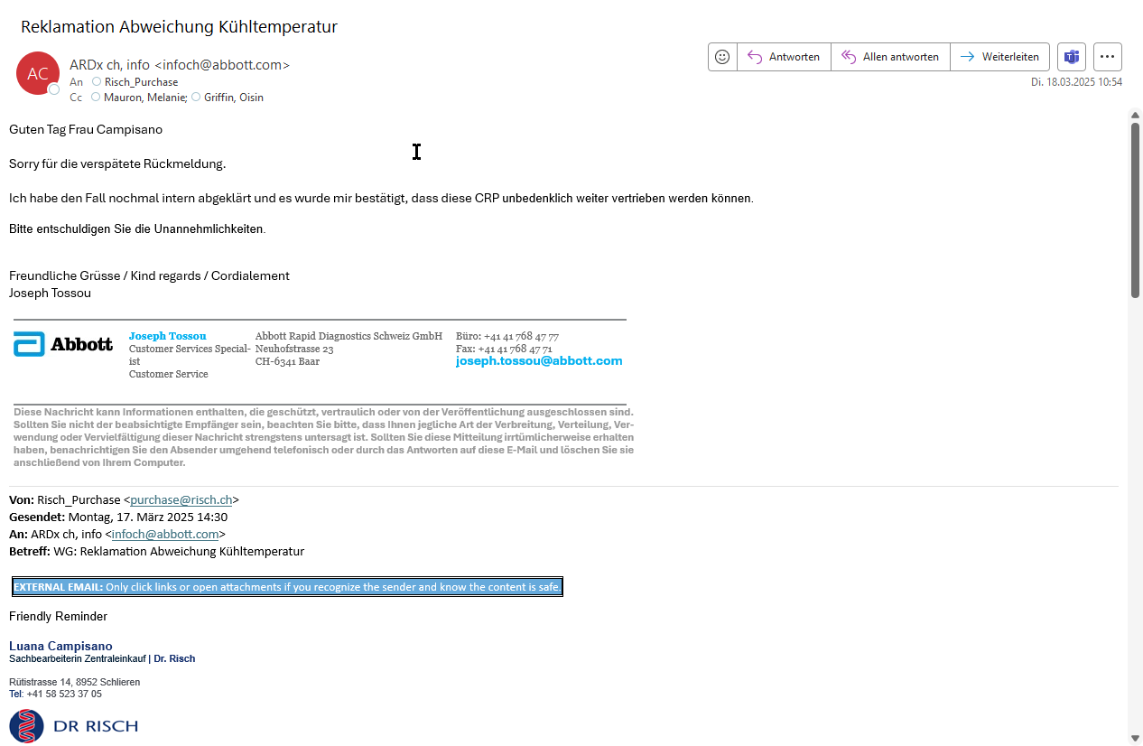Image resolution: width=1143 pixels, height=746 pixels.
Task: Click the Abbott logo in signature
Action: pos(63,344)
